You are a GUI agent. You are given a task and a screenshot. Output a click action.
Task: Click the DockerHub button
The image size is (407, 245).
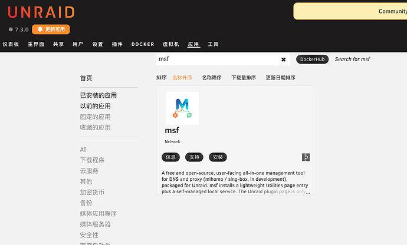(x=312, y=59)
